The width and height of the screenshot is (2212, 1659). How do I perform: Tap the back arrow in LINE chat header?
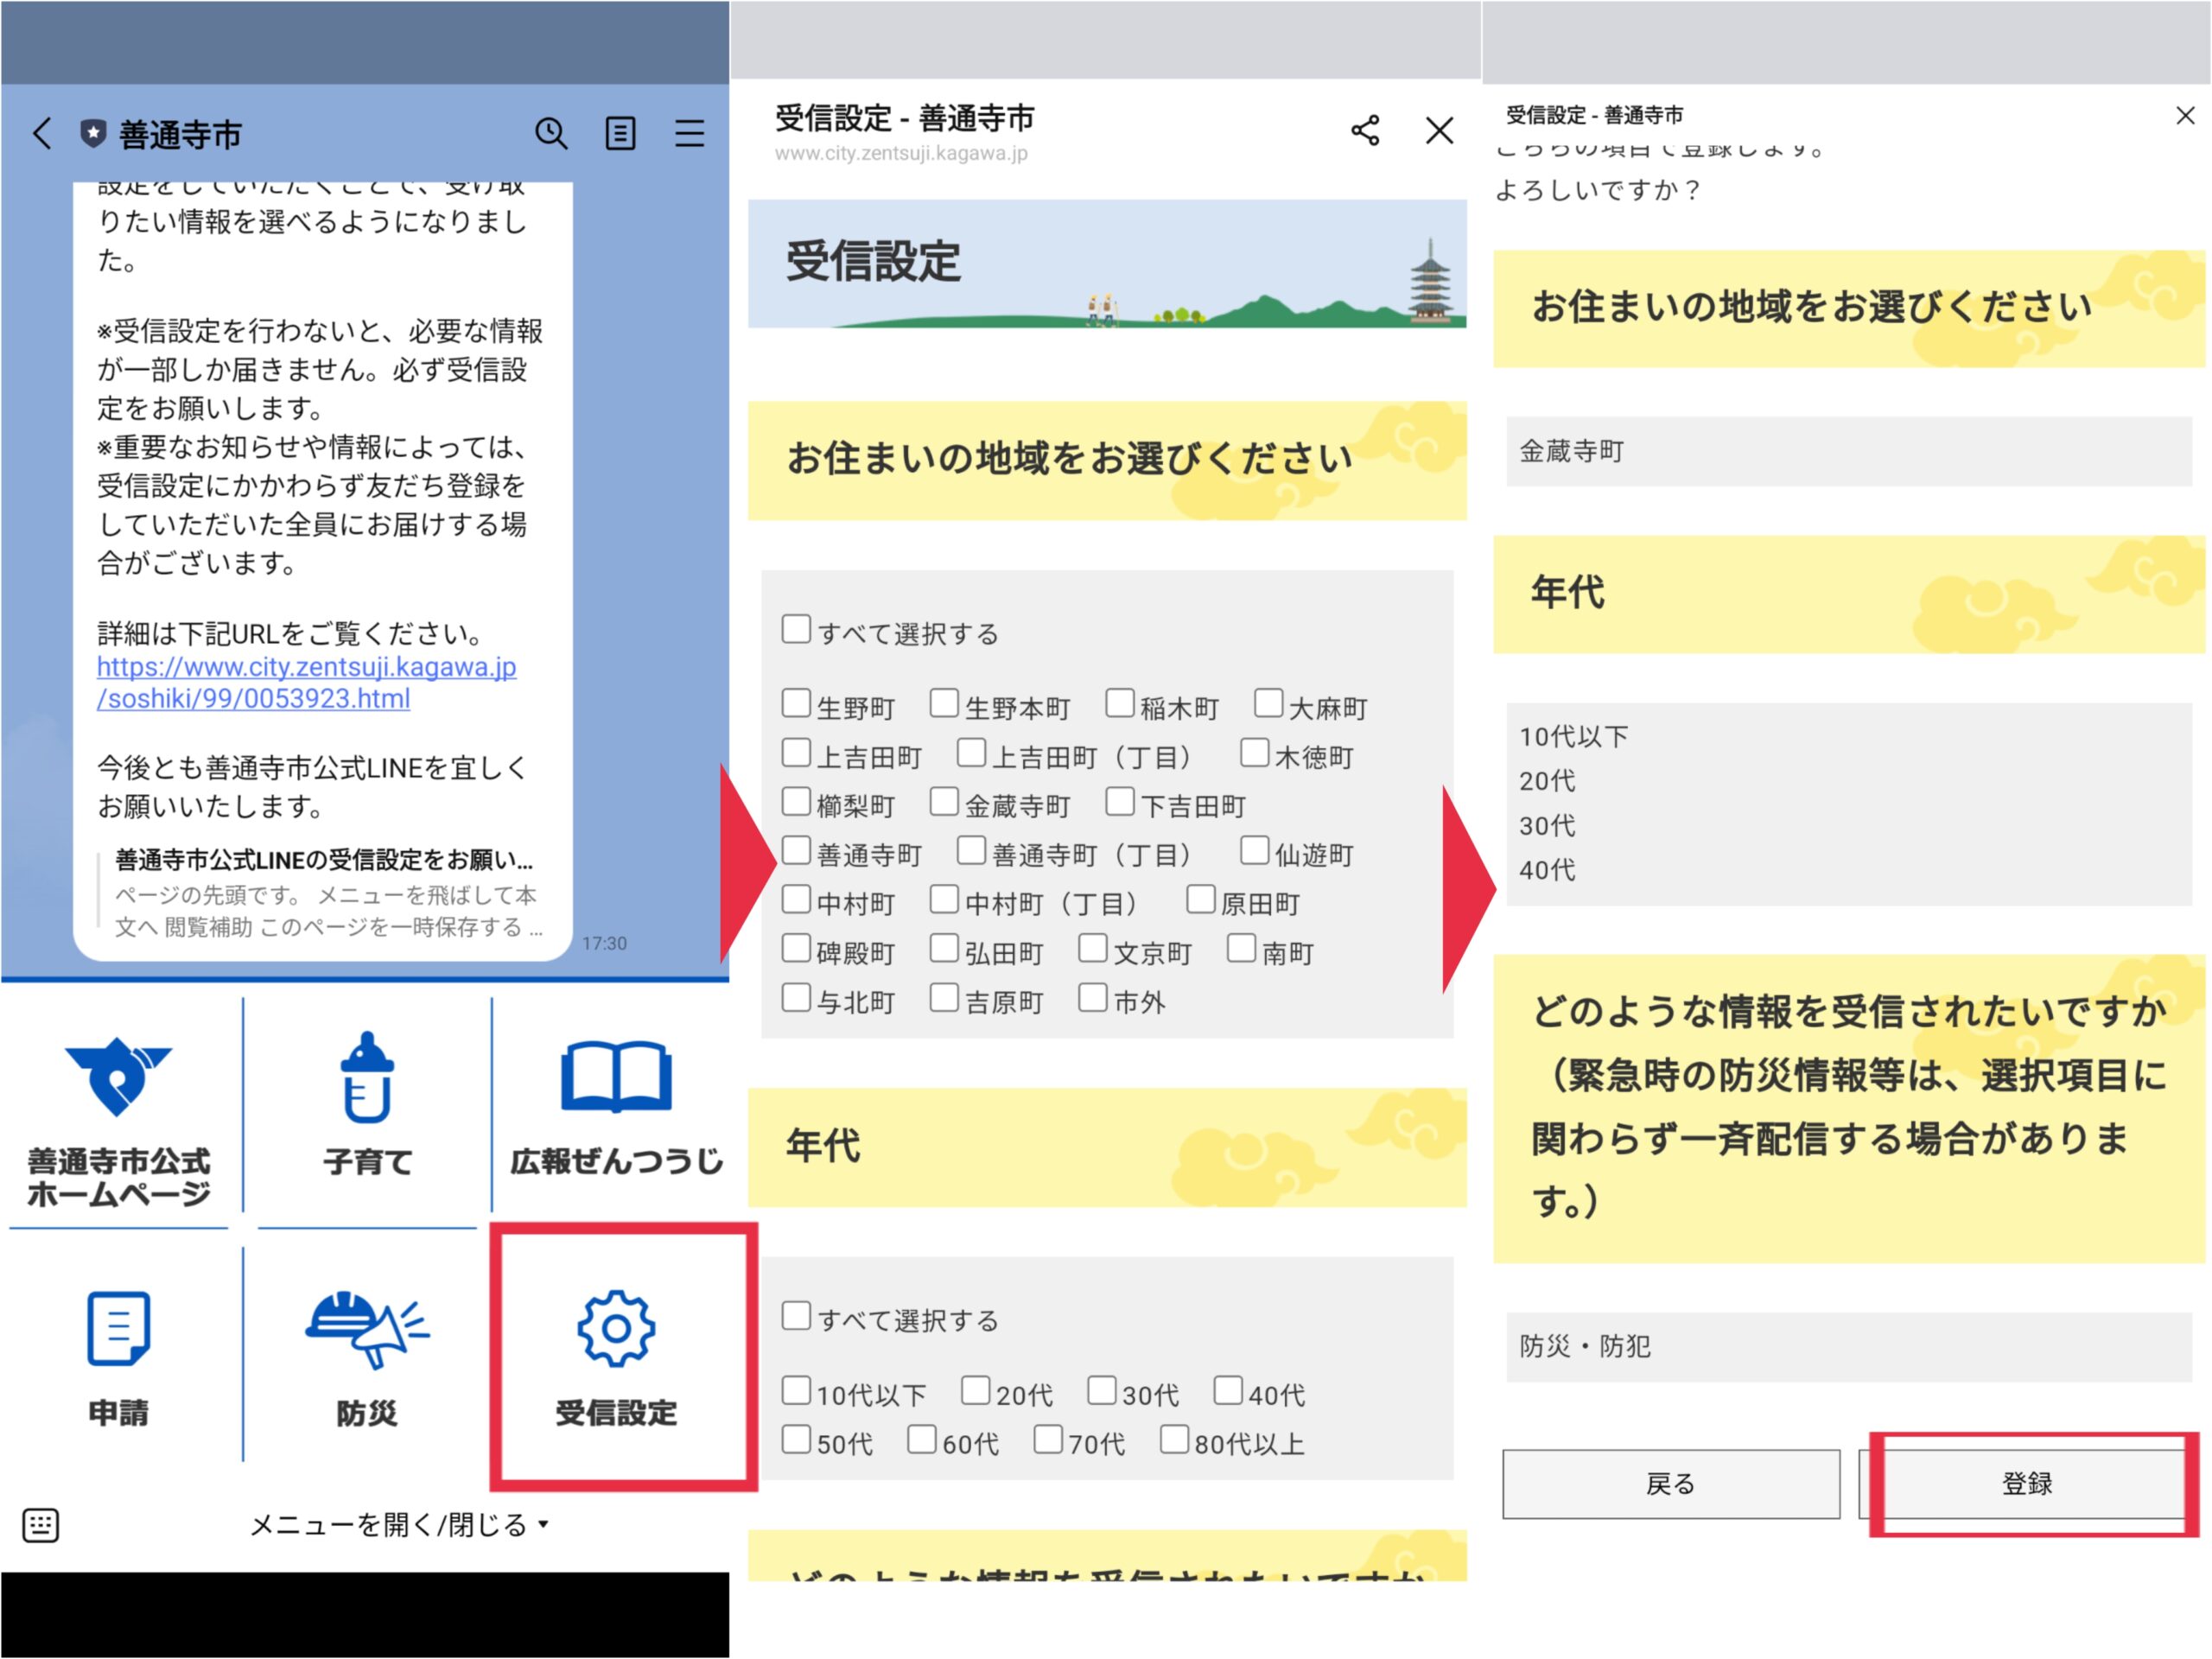(42, 133)
